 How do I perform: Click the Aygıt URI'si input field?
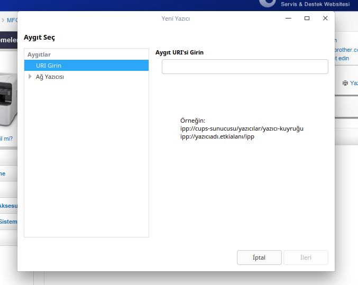coord(244,67)
